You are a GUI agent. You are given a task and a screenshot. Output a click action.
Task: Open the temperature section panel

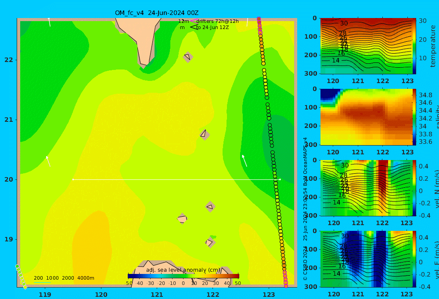coord(367,46)
